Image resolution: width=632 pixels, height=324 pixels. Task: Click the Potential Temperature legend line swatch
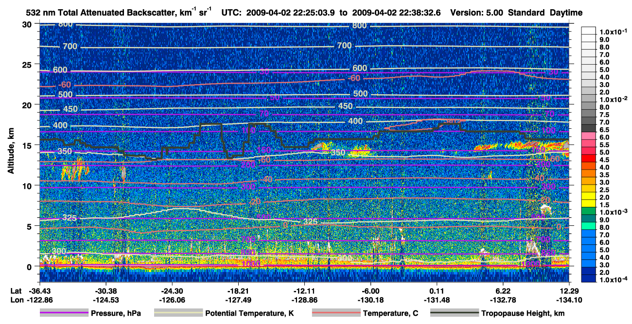178,313
